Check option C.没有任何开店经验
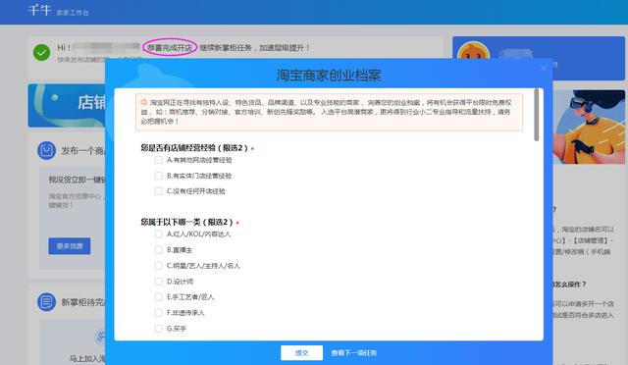The image size is (628, 365). point(159,191)
